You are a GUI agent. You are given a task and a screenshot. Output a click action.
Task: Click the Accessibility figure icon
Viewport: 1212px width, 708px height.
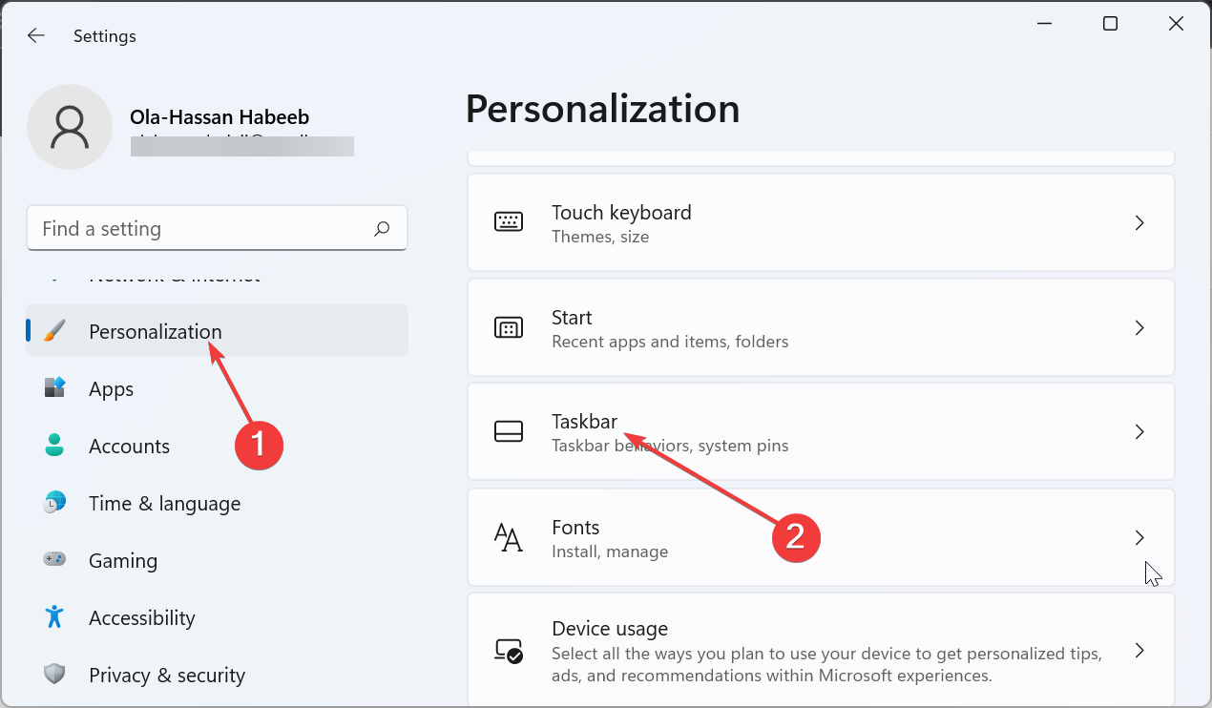click(54, 617)
